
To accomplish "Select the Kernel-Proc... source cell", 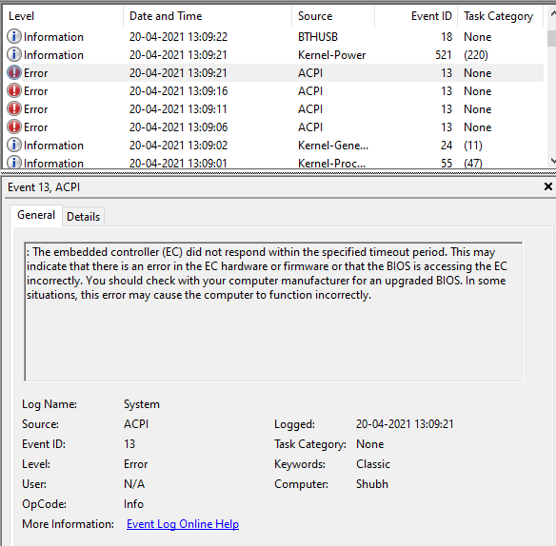I will (x=331, y=163).
